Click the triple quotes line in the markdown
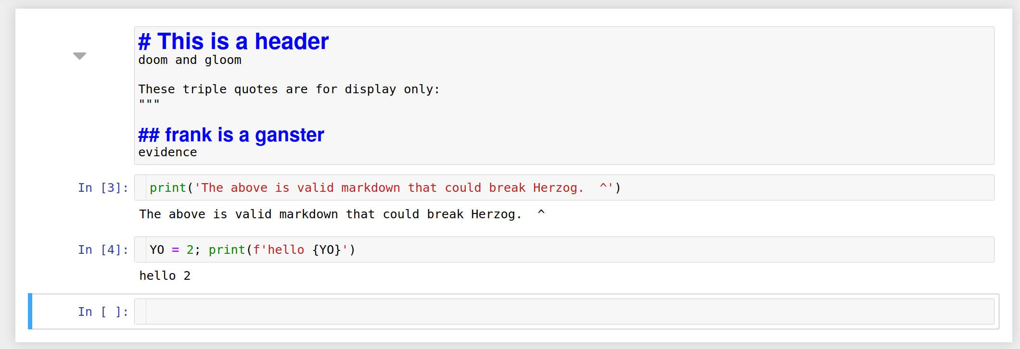This screenshot has width=1020, height=349. tap(148, 101)
